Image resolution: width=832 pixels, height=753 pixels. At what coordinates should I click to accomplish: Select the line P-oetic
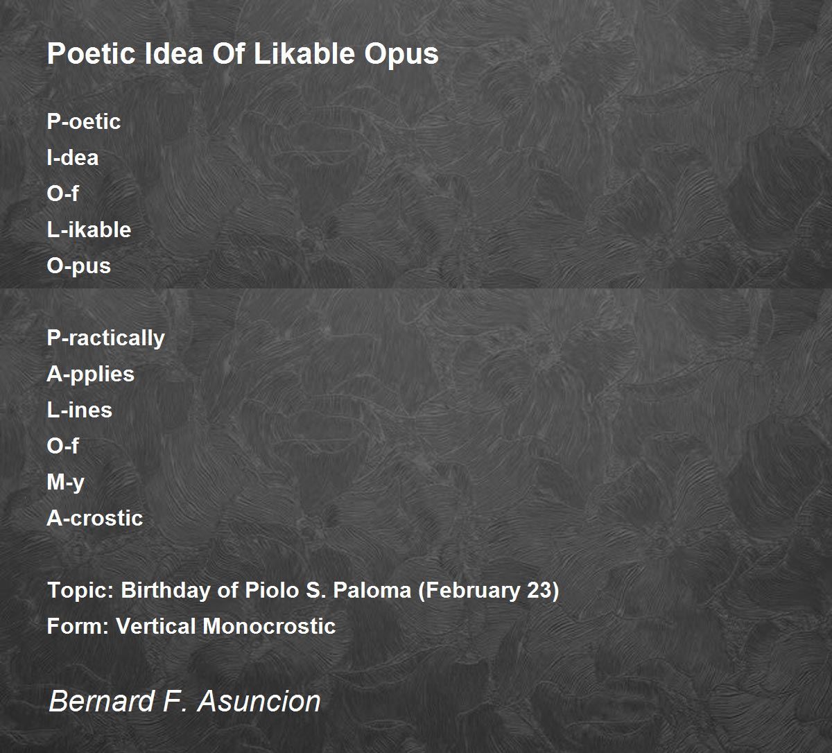tap(84, 121)
